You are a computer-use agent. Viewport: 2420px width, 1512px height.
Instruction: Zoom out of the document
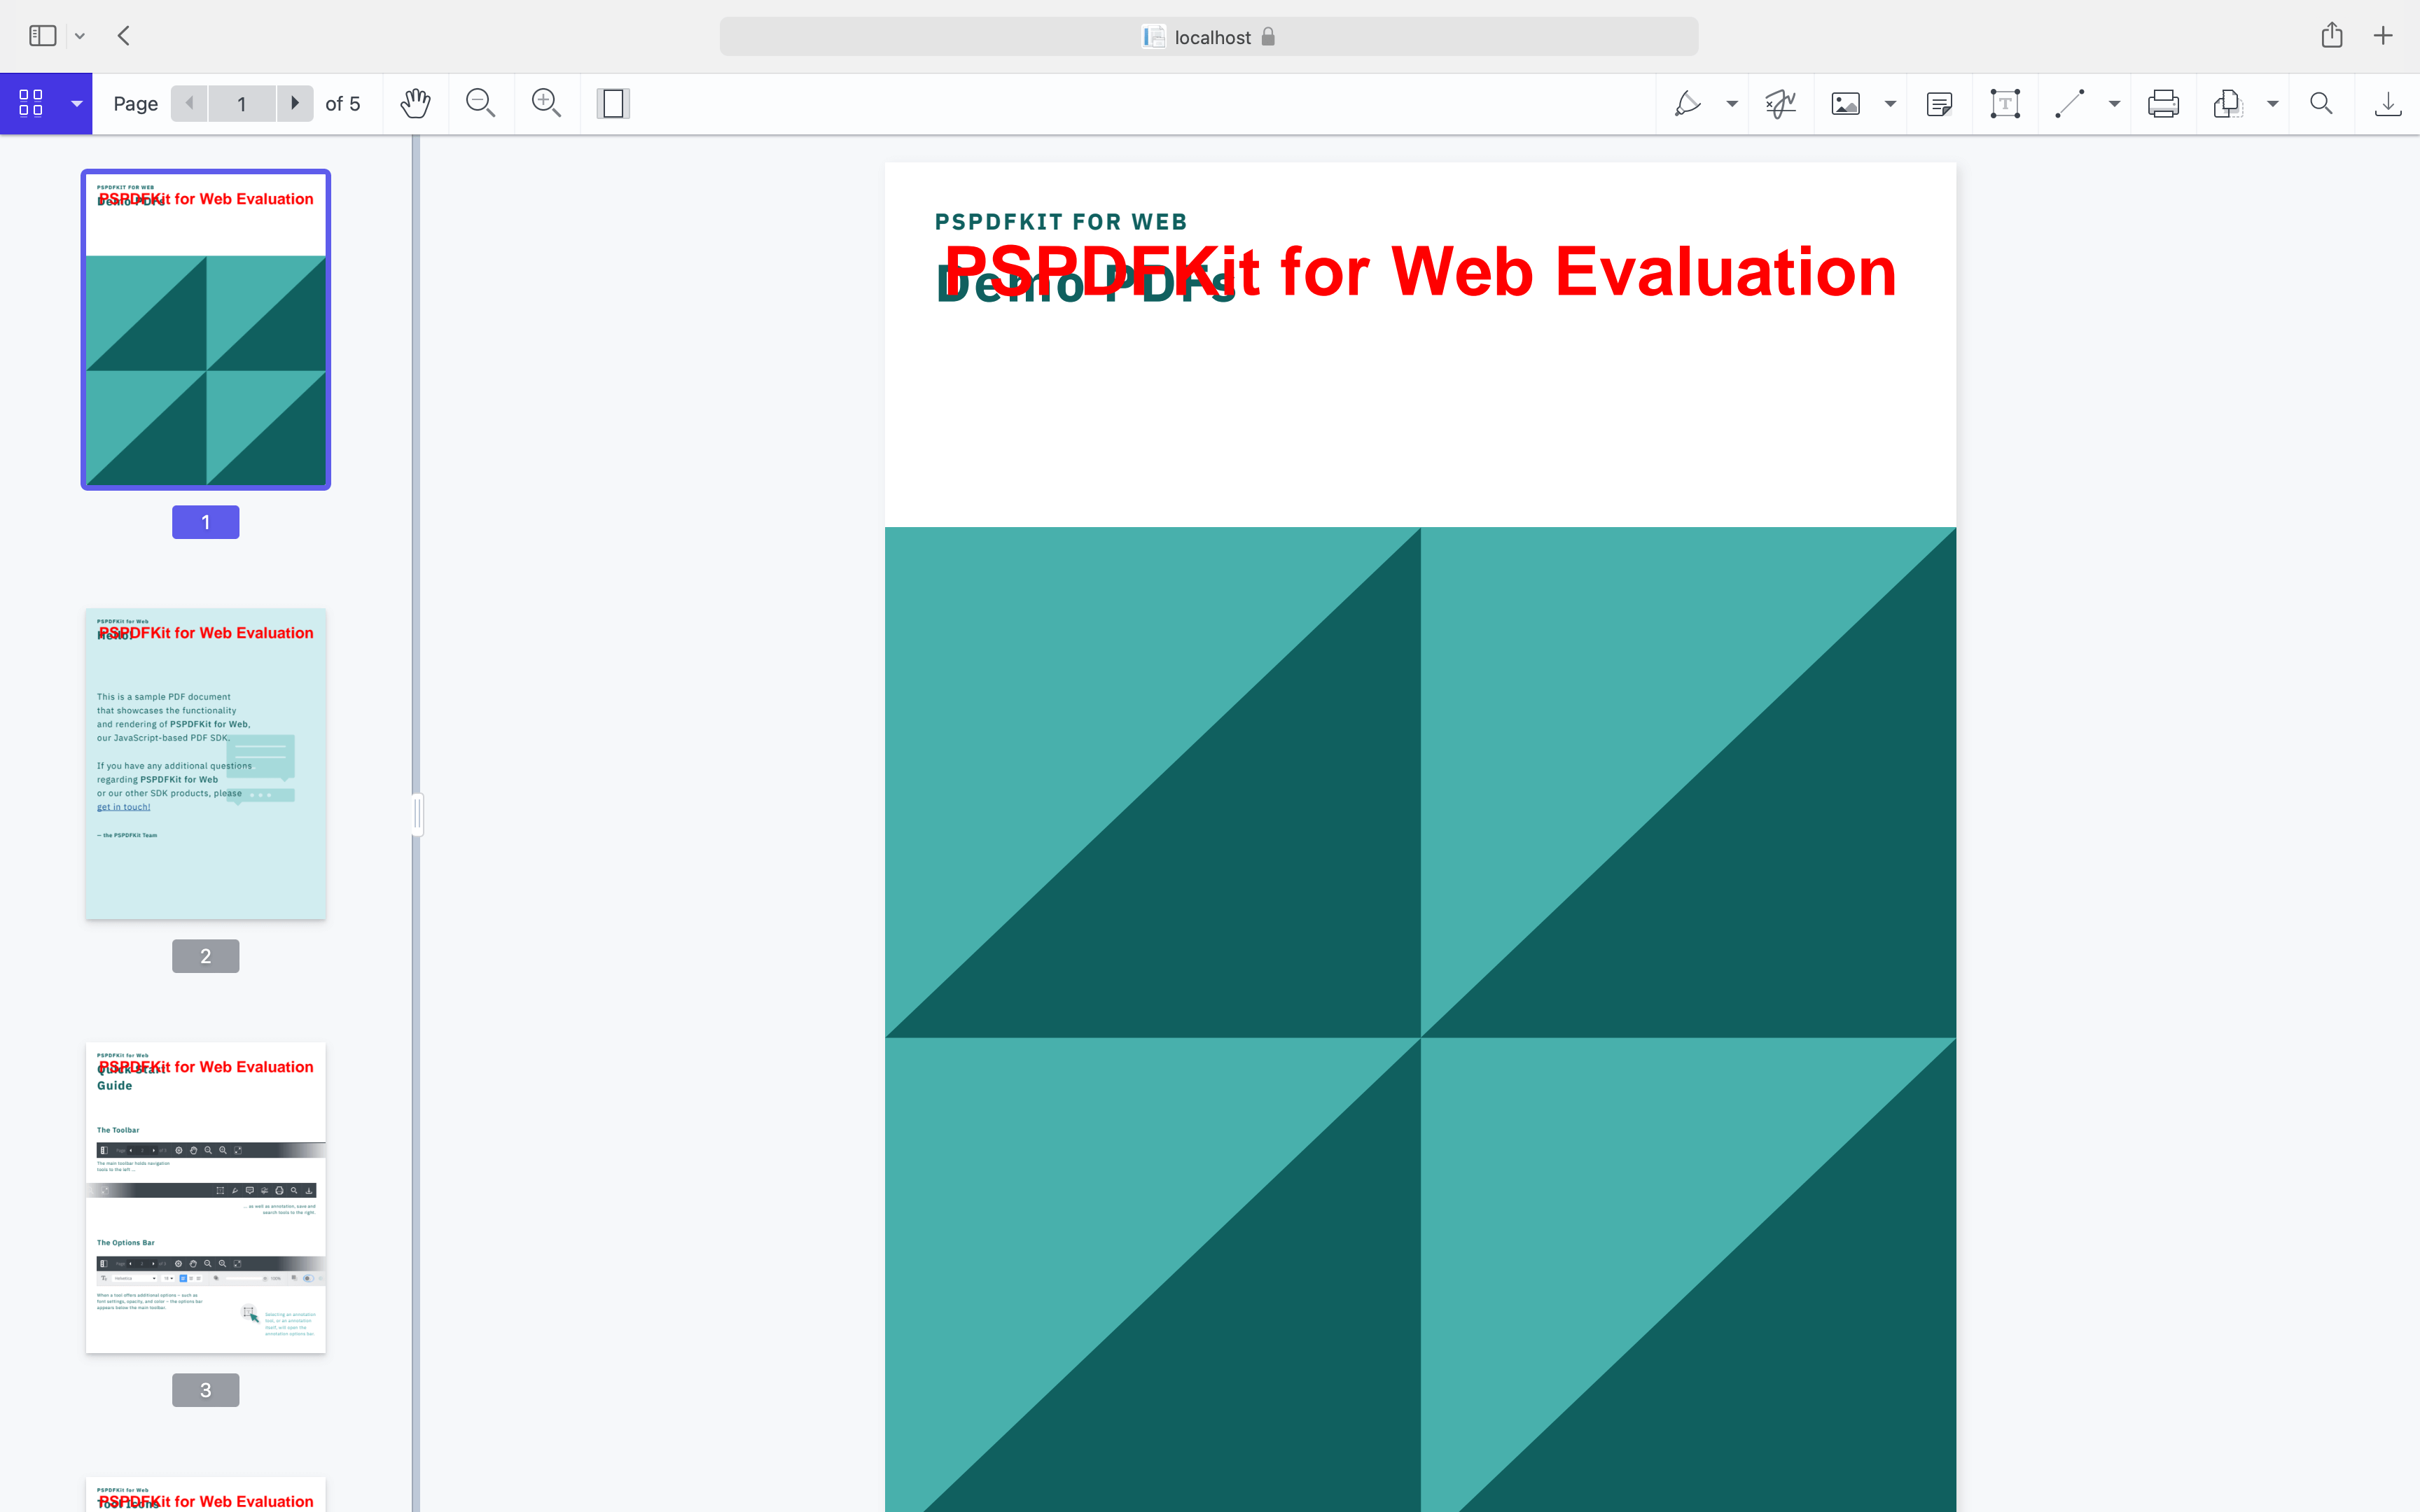click(x=479, y=103)
